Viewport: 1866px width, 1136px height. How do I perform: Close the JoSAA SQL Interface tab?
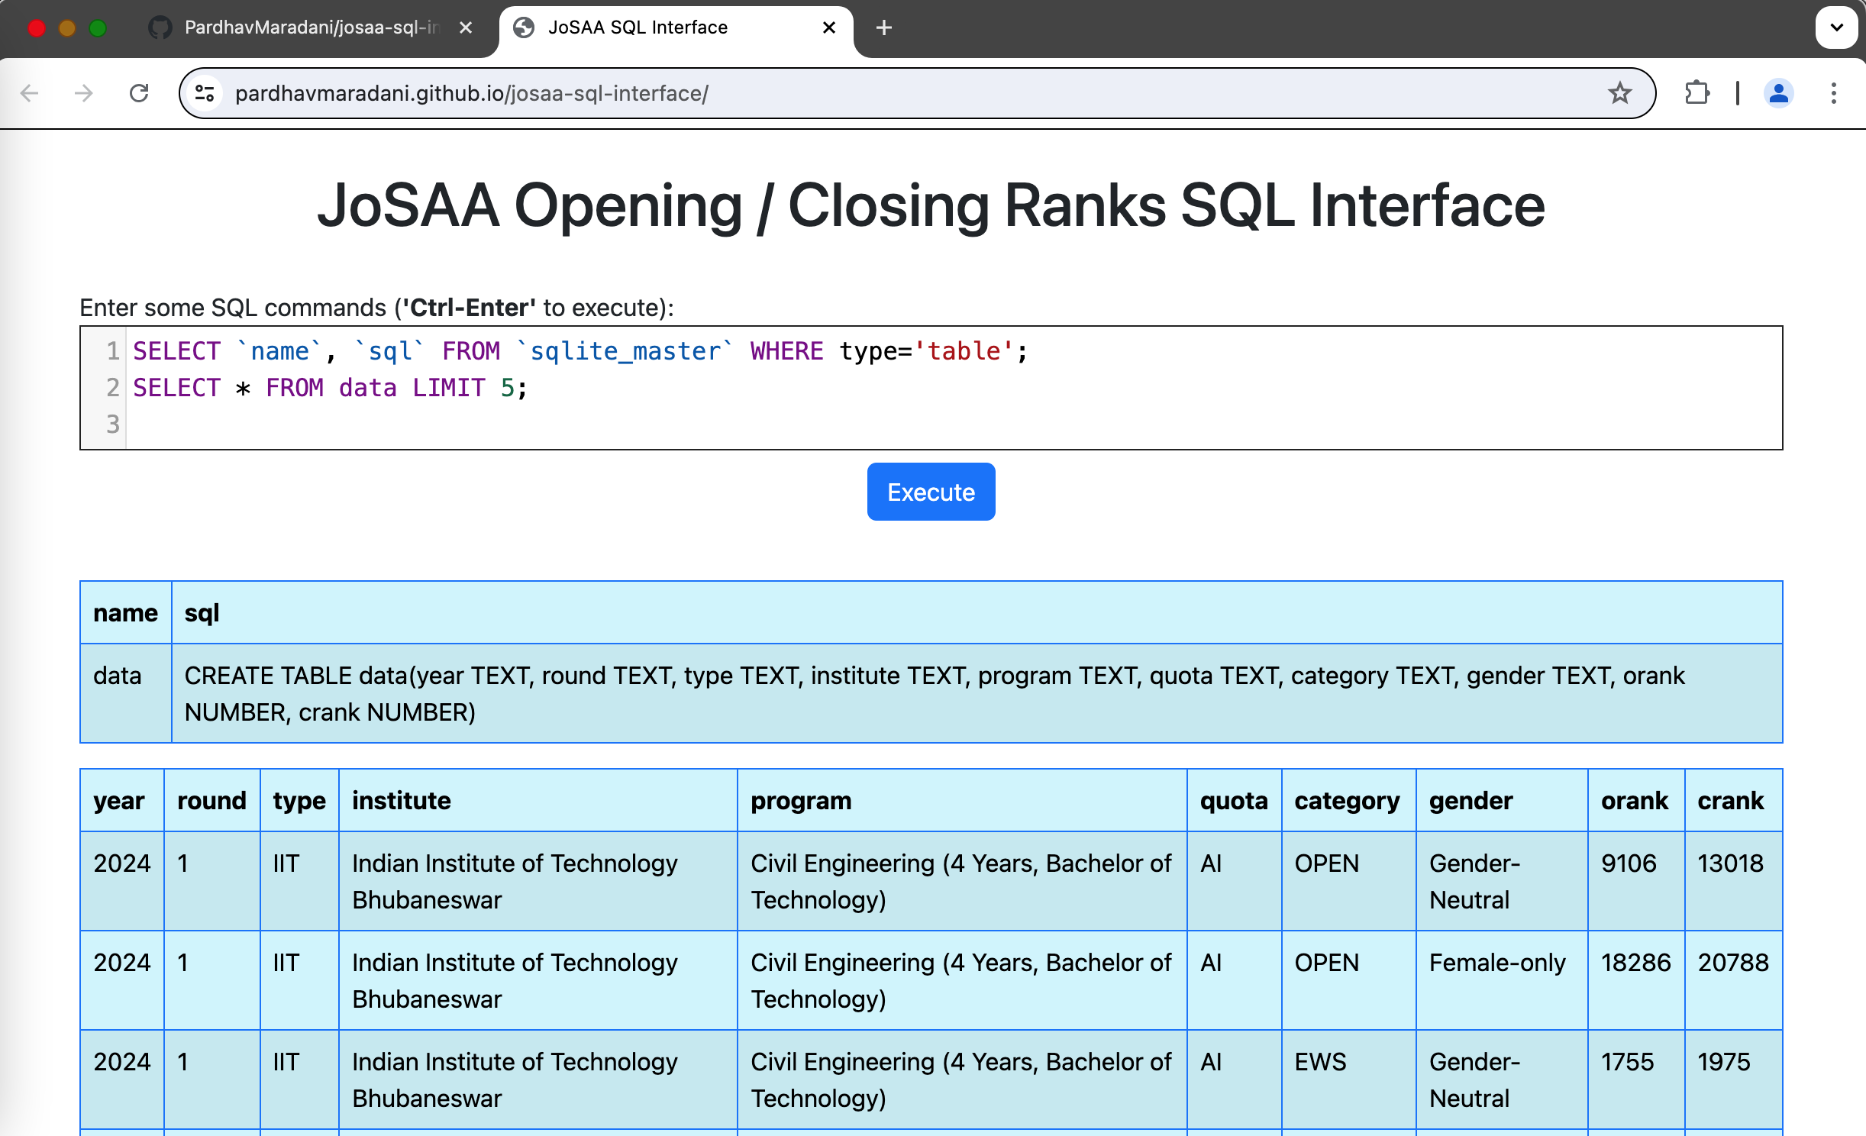click(x=829, y=27)
